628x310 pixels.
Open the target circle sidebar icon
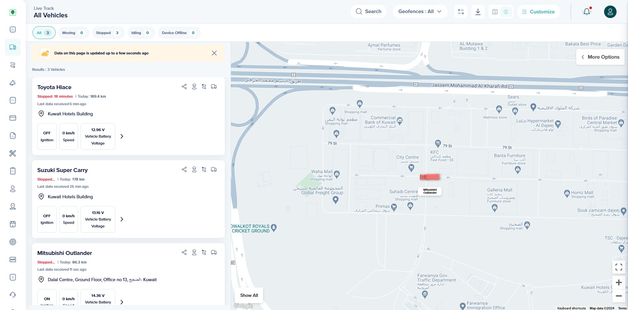tap(13, 242)
